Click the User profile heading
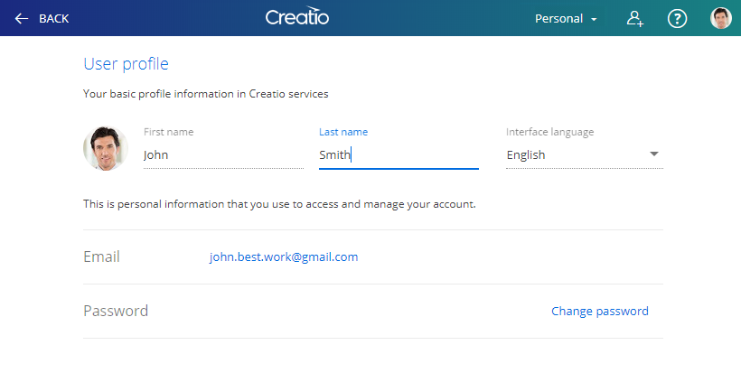Screen dimensions: 741x373 pyautogui.click(x=126, y=64)
